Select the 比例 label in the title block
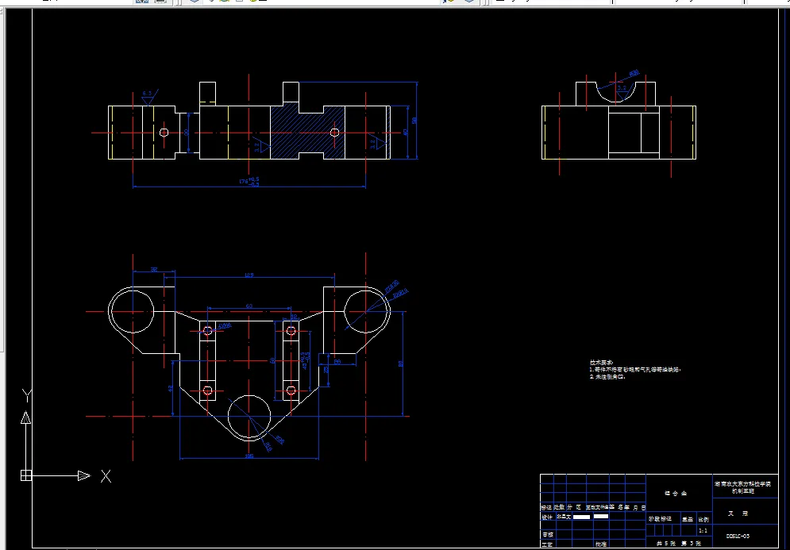 pyautogui.click(x=703, y=519)
